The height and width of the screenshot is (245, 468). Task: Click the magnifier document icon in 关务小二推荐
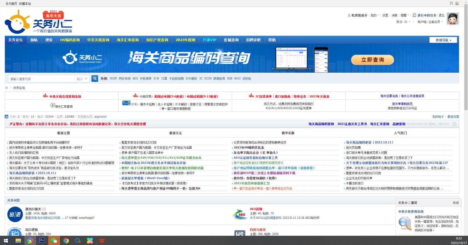coord(405,224)
